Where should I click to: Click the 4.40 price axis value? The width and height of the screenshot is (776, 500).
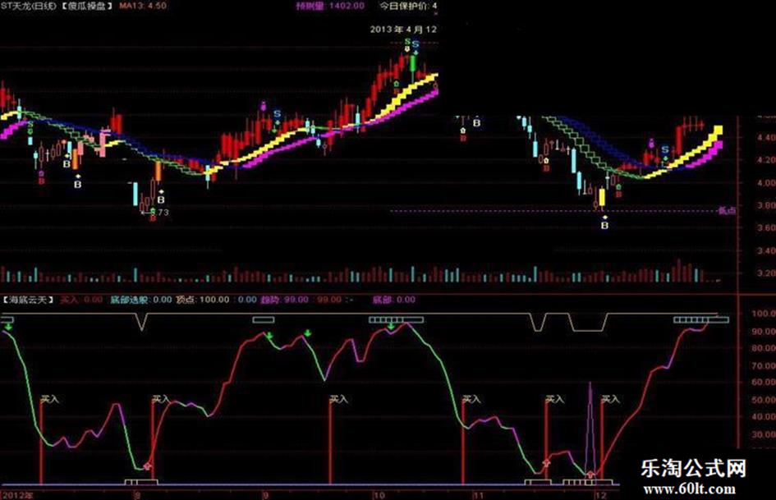[766, 138]
